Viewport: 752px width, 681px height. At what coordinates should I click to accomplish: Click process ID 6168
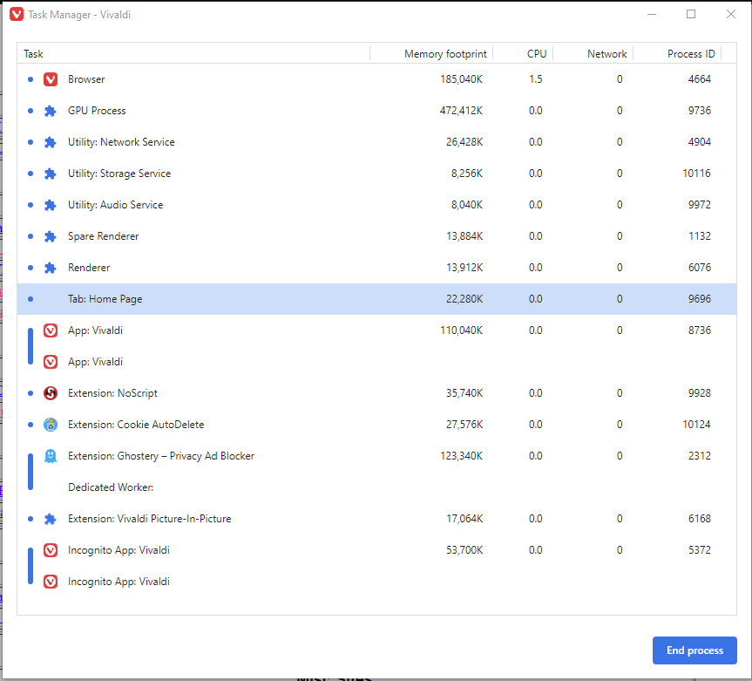699,519
